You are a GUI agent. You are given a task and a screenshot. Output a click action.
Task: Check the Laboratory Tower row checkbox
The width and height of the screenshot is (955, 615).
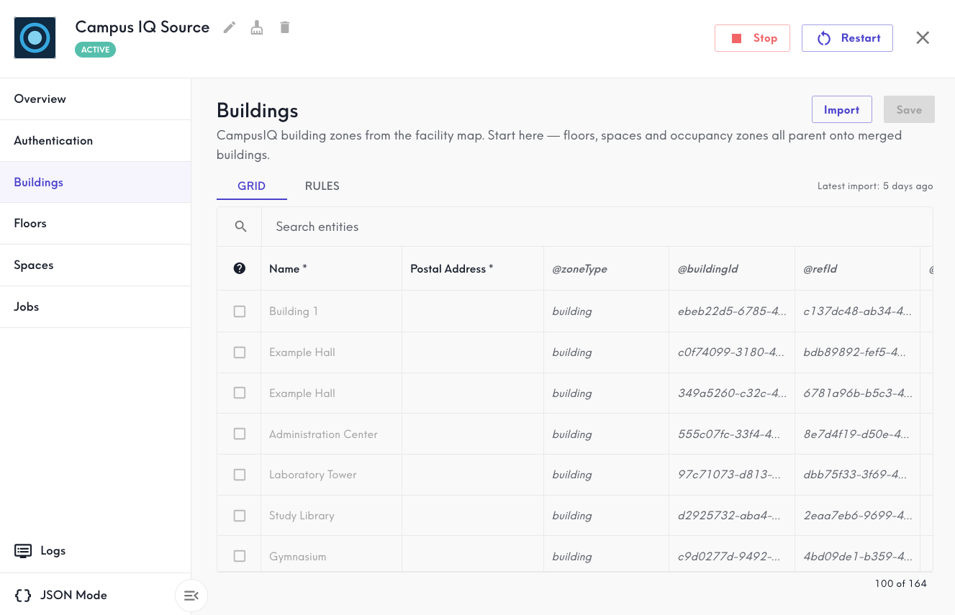coord(240,475)
